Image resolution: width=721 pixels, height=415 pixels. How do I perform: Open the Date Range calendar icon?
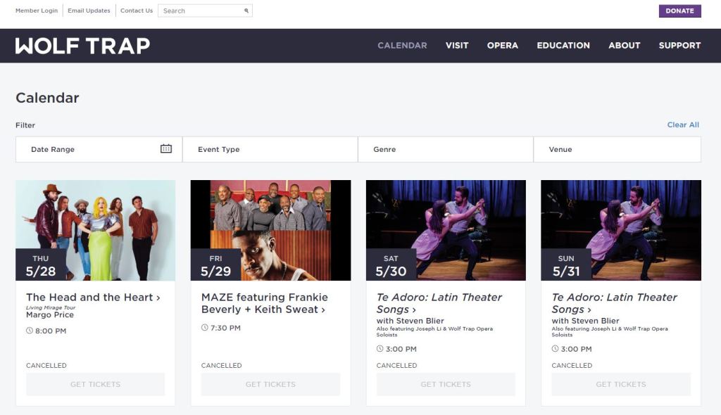point(166,149)
